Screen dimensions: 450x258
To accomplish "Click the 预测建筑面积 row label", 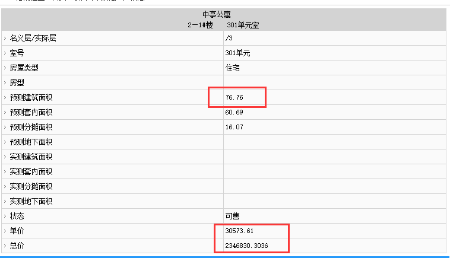I will 31,97.
